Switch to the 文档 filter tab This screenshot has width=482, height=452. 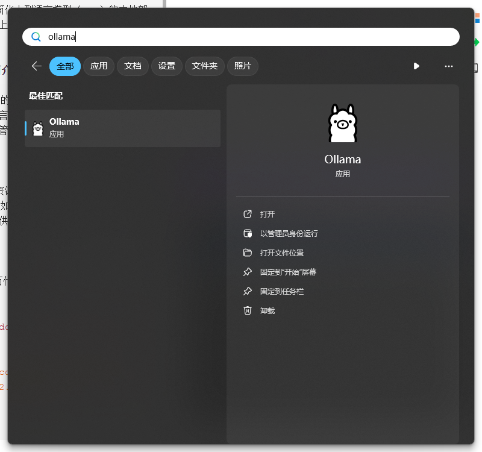click(x=133, y=66)
